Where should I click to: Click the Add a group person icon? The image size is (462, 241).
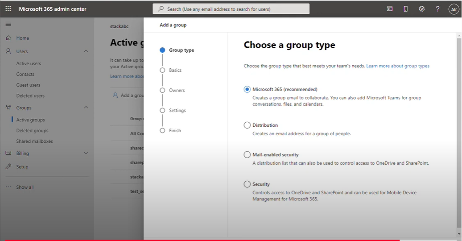coord(115,95)
